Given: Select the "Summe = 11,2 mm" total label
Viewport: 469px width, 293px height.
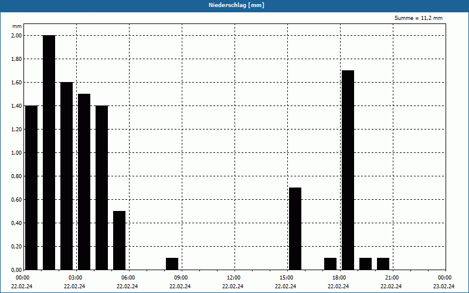Looking at the screenshot, I should pos(419,18).
